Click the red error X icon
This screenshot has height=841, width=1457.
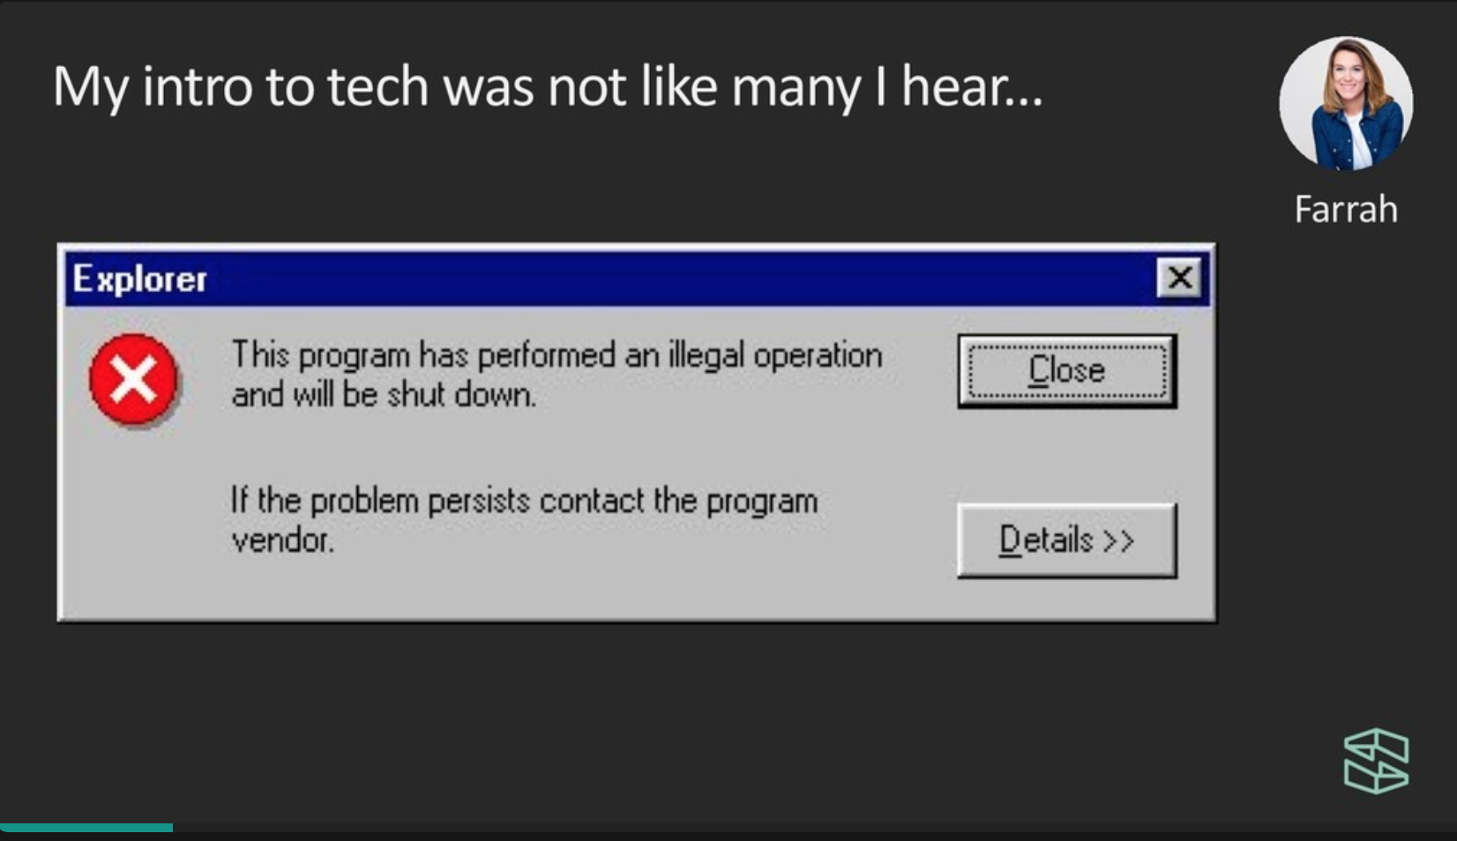(x=134, y=379)
